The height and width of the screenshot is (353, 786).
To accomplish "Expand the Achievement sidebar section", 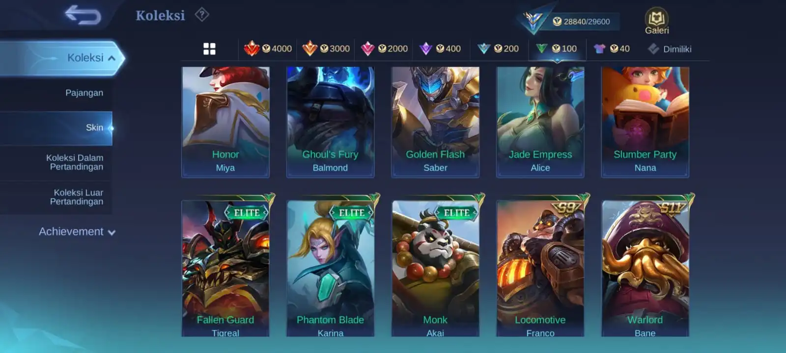I will pos(77,231).
